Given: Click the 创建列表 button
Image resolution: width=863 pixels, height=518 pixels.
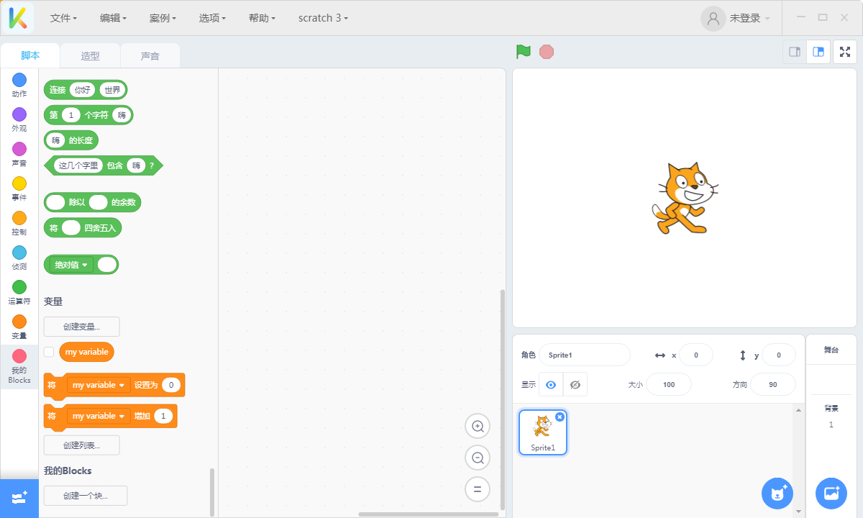Looking at the screenshot, I should (82, 445).
